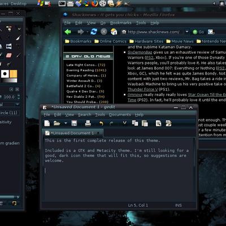This screenshot has height=226, width=226.
Task: Open Documents menu in gedit
Action: pyautogui.click(x=120, y=115)
